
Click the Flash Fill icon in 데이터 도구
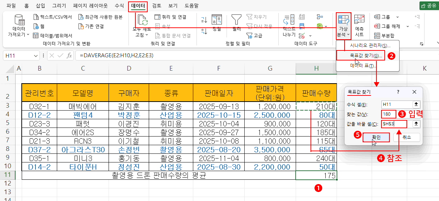coord(302,17)
